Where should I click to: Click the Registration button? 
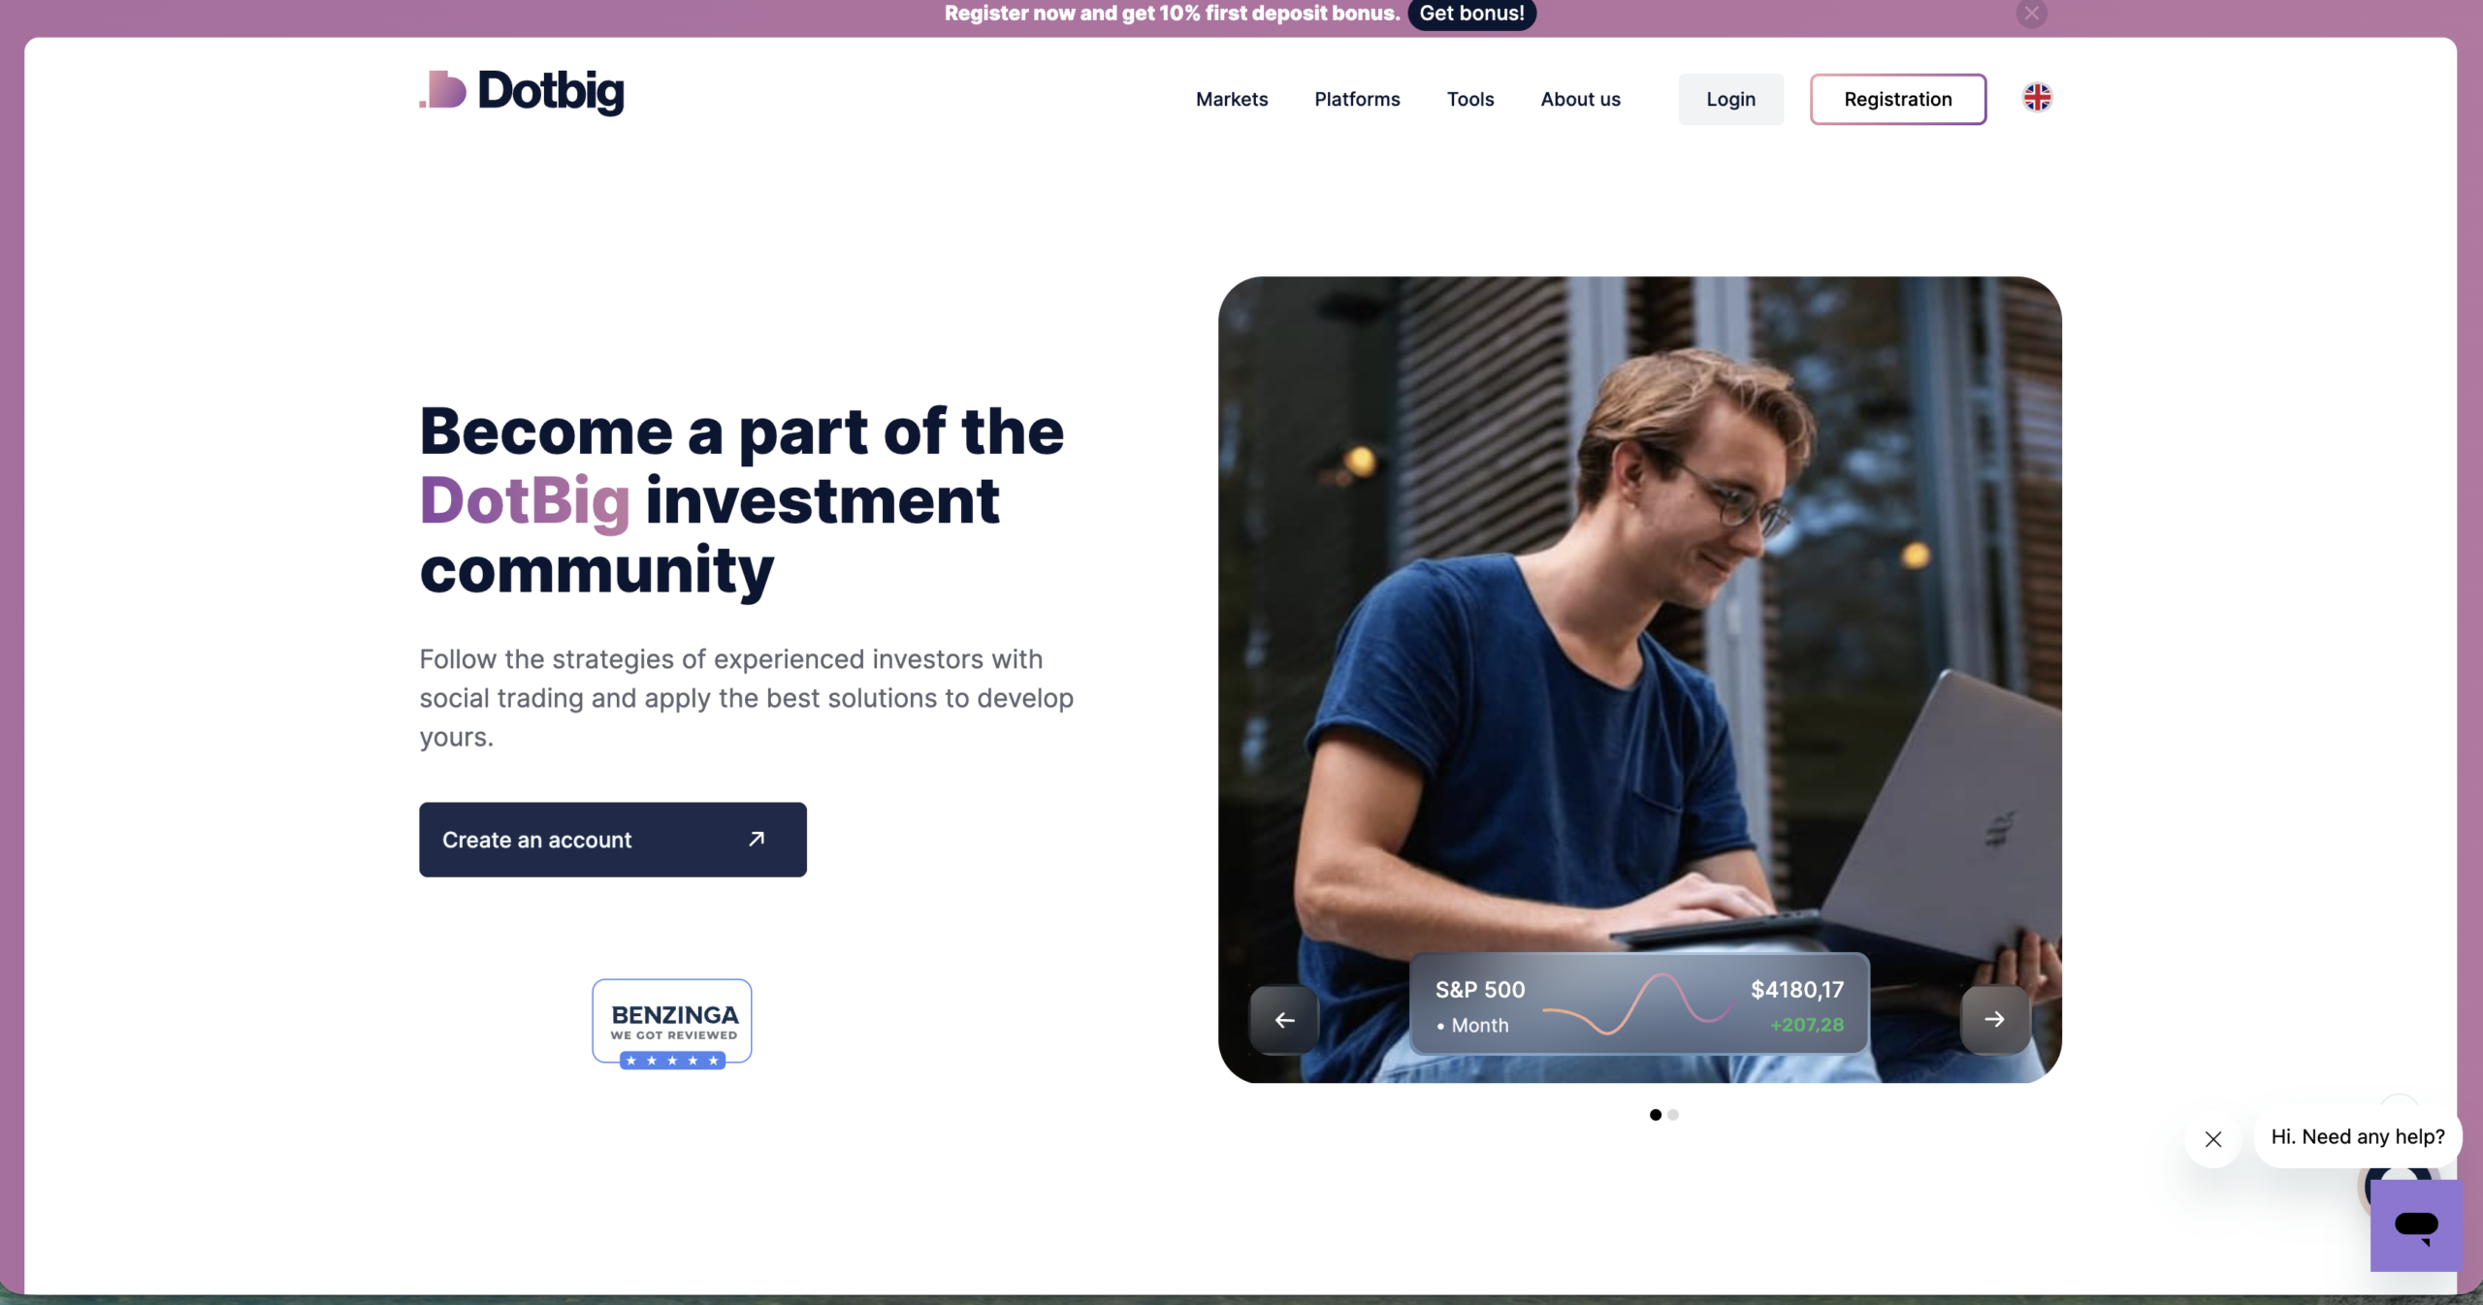[x=1898, y=99]
